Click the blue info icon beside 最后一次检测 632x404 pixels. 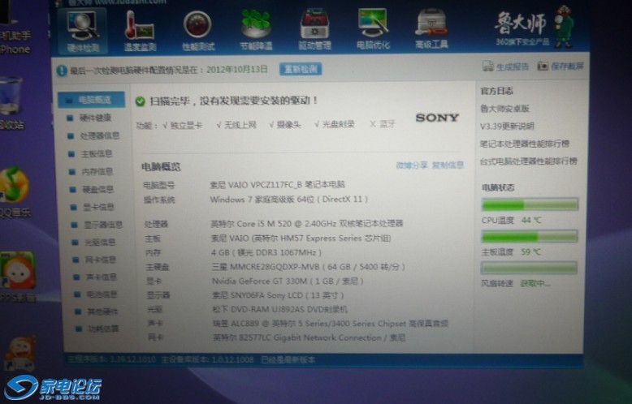[x=62, y=71]
